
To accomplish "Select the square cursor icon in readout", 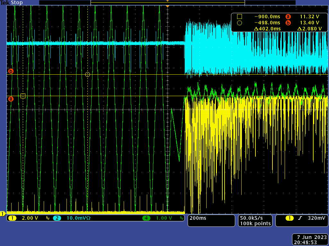I will point(239,16).
